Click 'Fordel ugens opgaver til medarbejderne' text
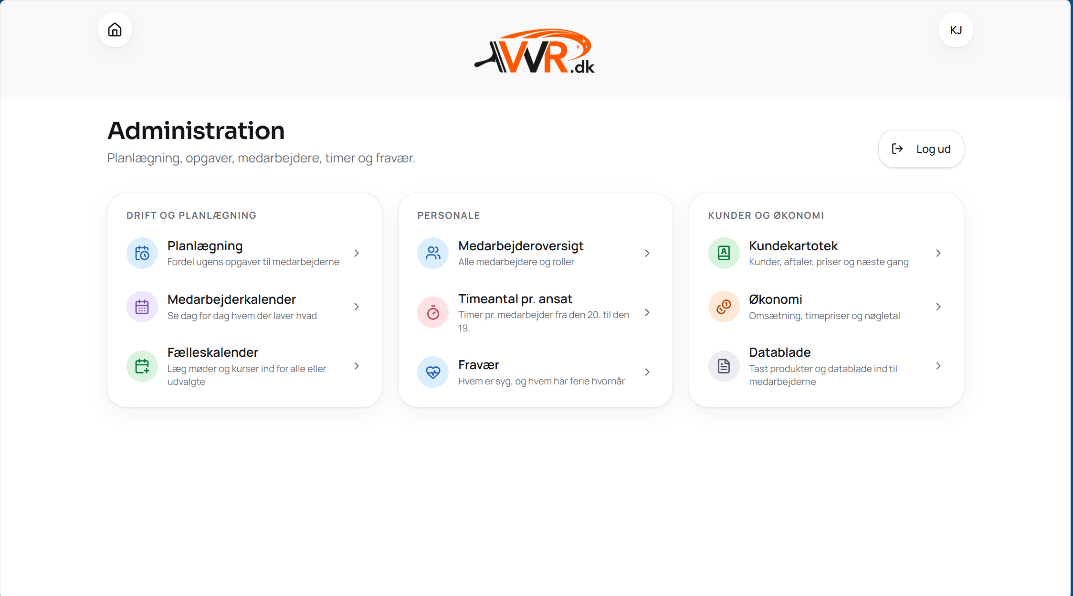The width and height of the screenshot is (1073, 596). [x=253, y=262]
